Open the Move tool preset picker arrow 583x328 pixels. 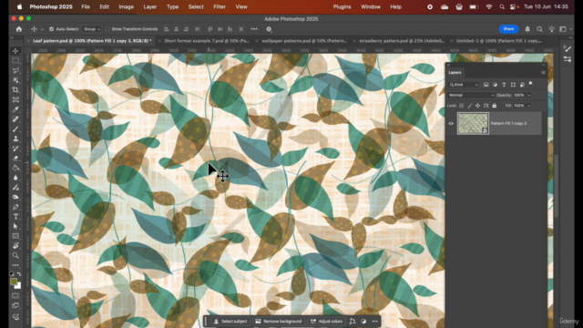pos(42,29)
